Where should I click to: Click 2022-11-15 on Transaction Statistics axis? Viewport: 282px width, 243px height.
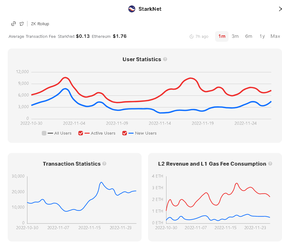coord(90,228)
